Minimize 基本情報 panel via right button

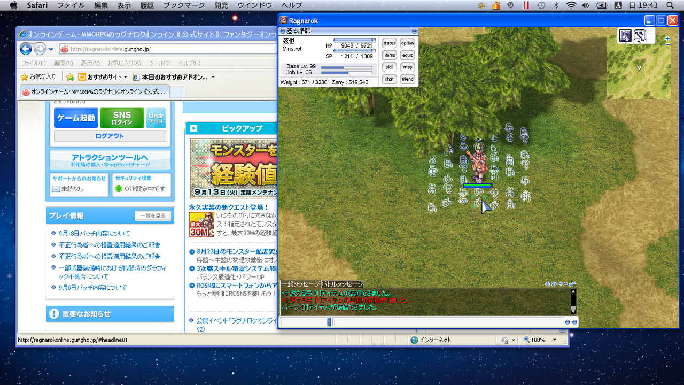414,31
